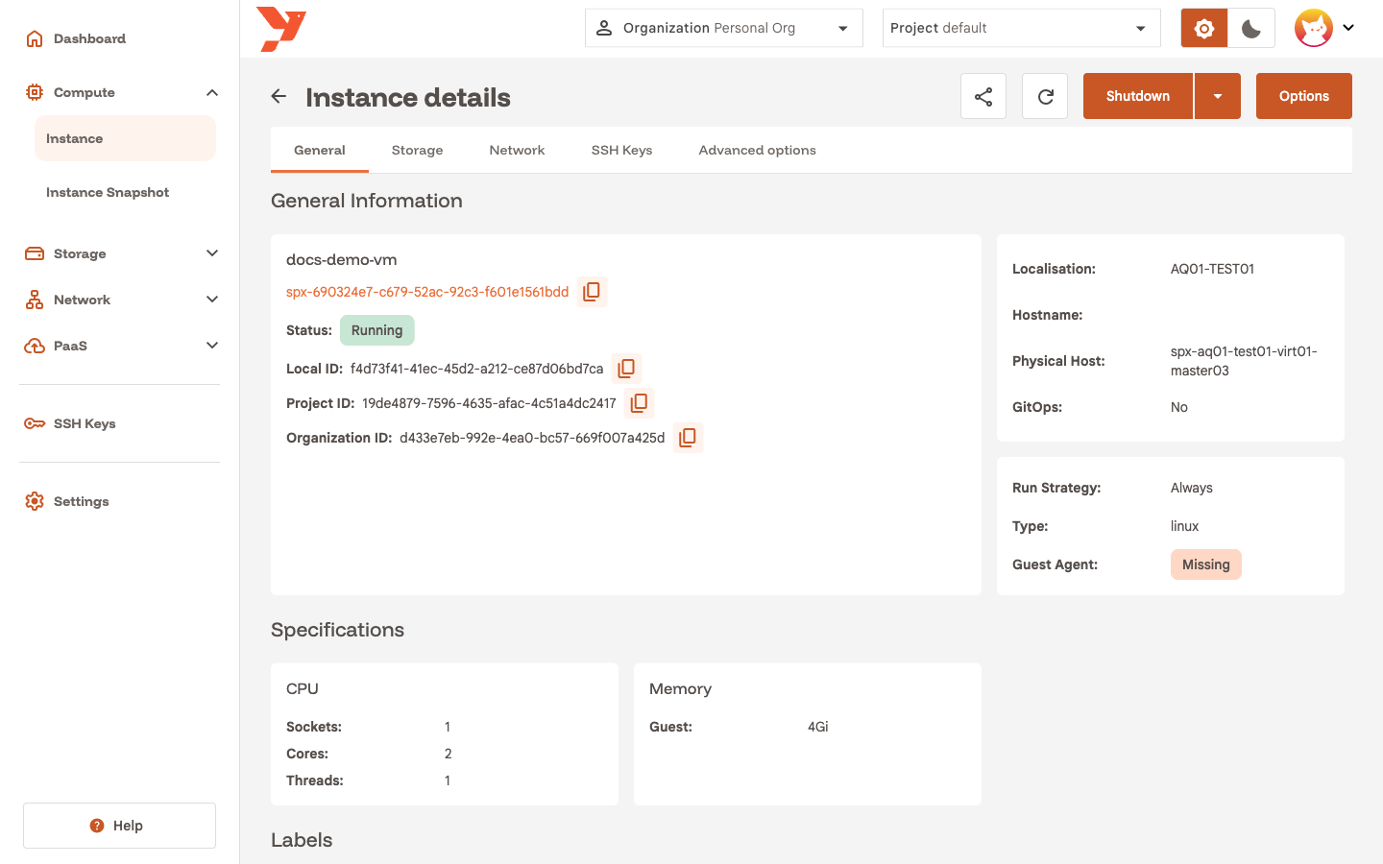
Task: Click the AQ01-TEST01 localisation value
Action: [x=1212, y=269]
